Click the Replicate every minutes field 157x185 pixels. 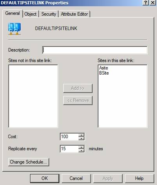(x=69, y=149)
